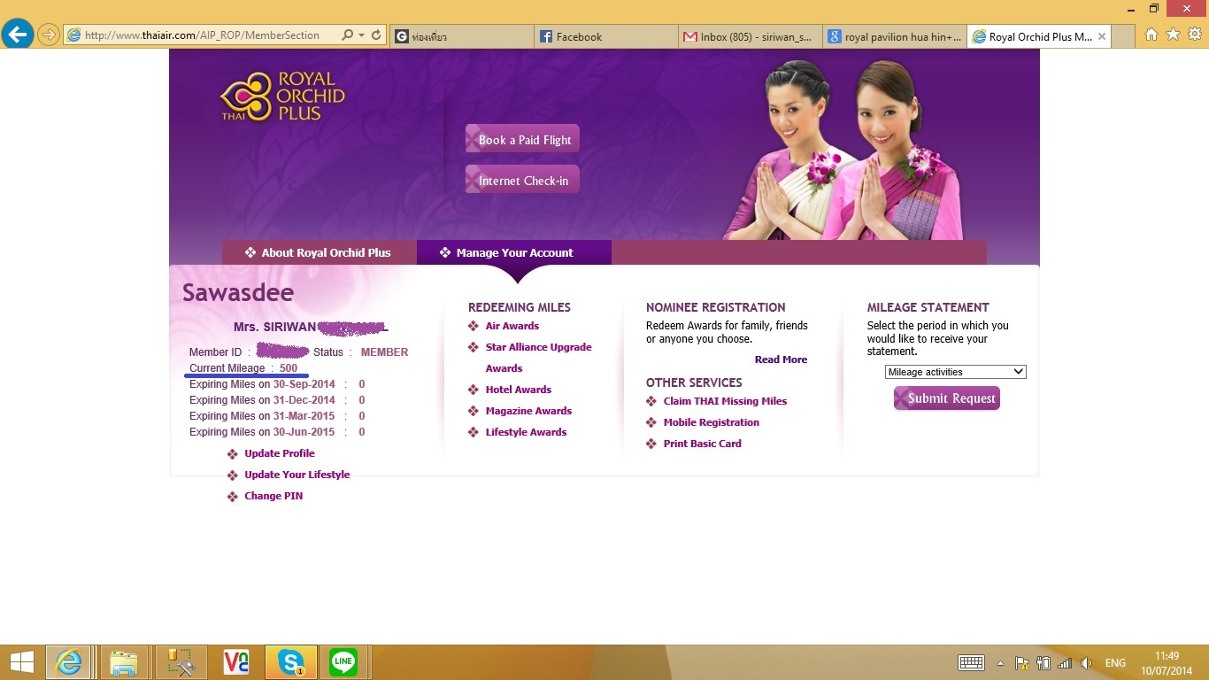Open Magazine Awards link
The height and width of the screenshot is (680, 1209).
click(528, 411)
